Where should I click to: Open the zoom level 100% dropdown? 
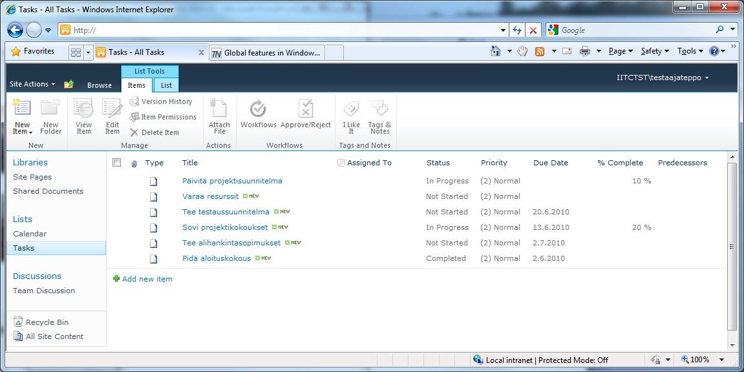[721, 360]
